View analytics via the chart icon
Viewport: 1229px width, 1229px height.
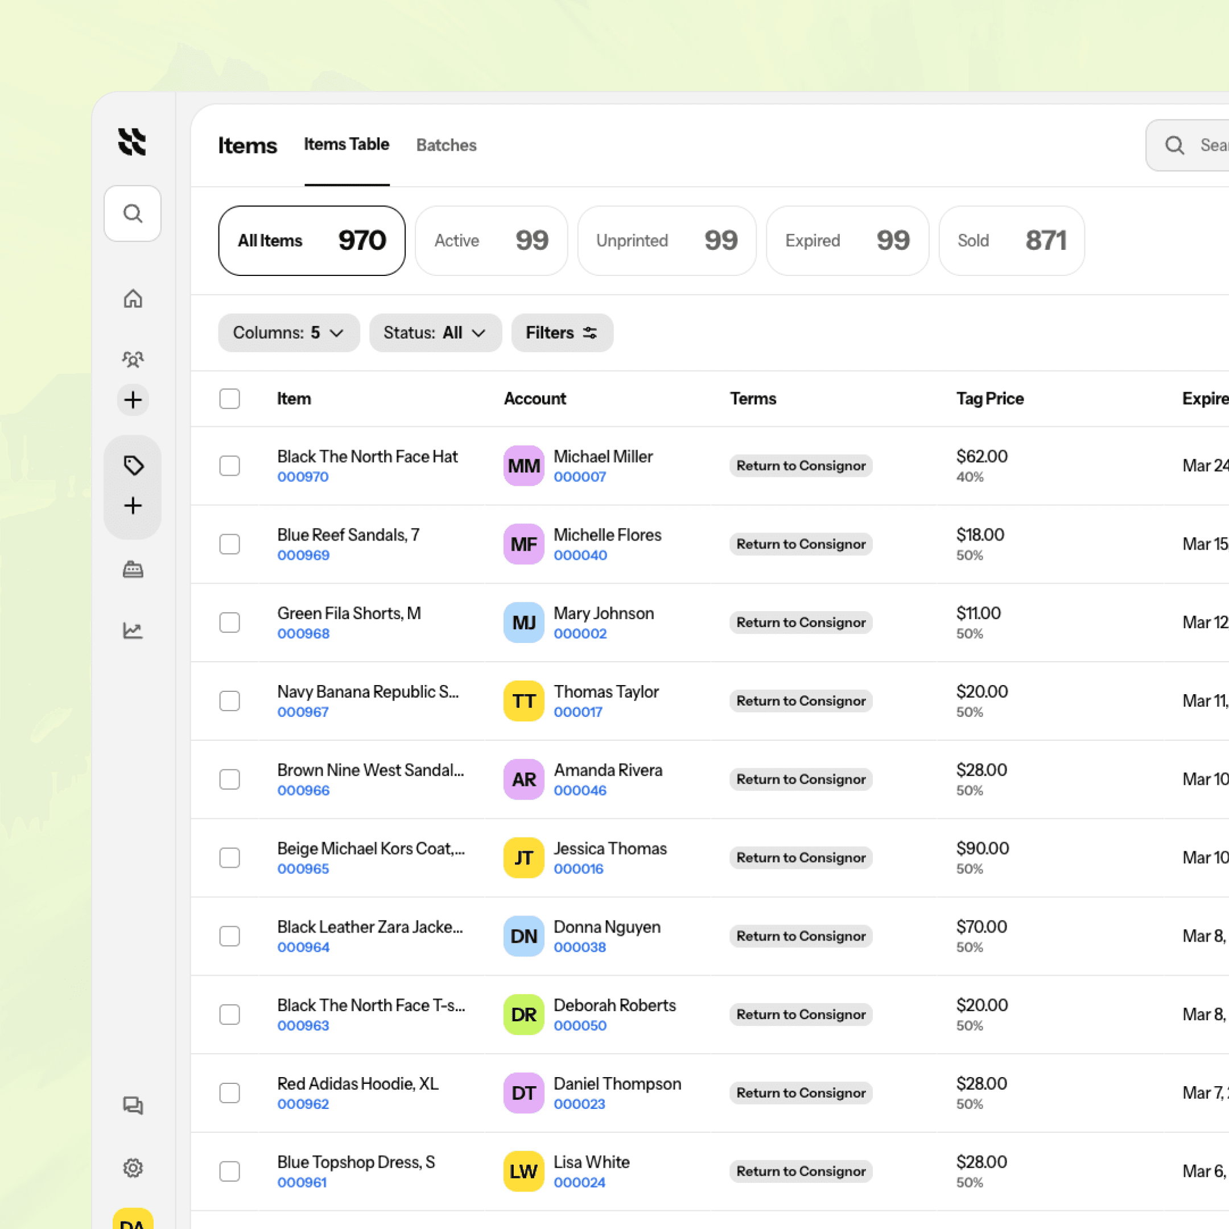tap(133, 630)
